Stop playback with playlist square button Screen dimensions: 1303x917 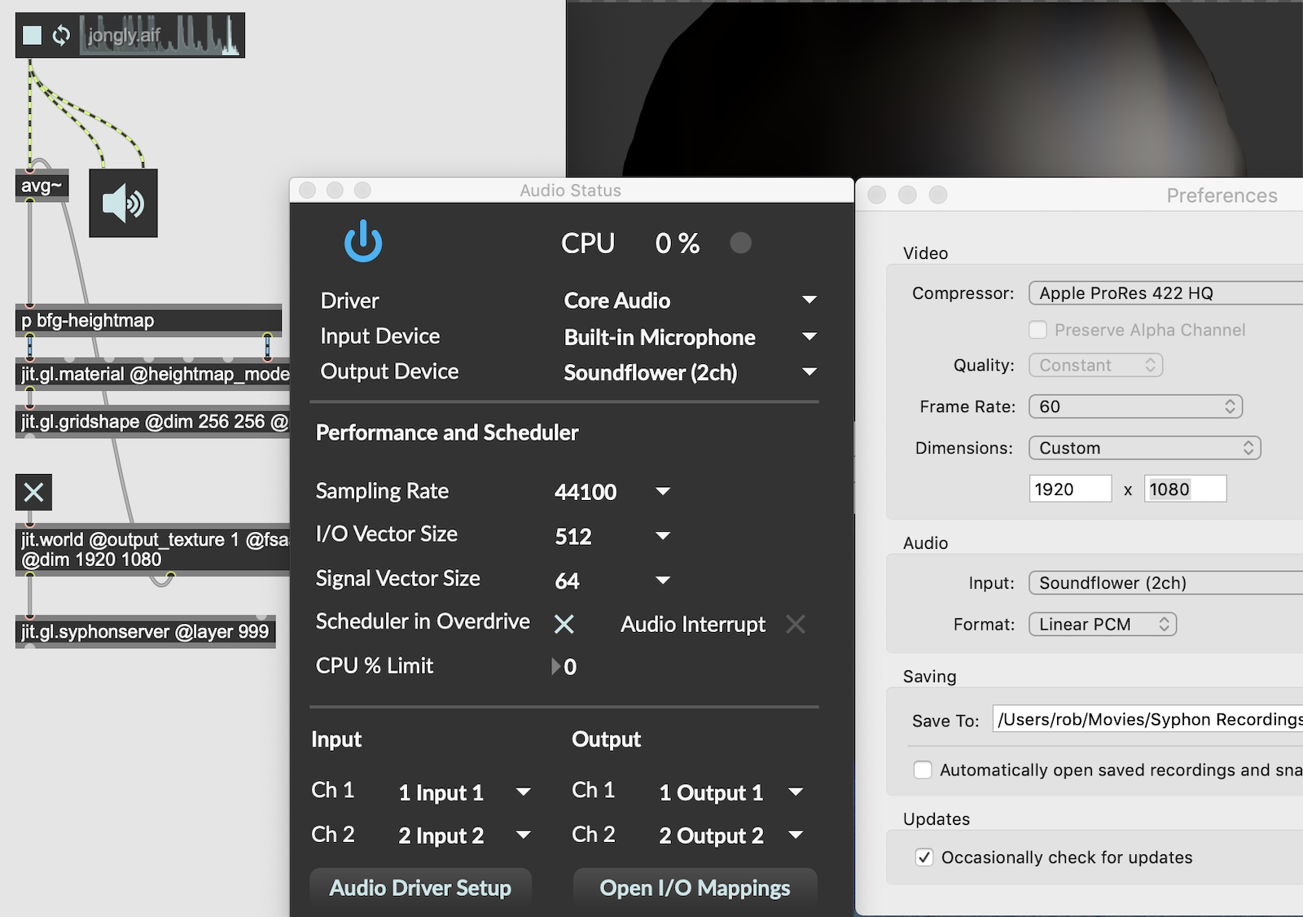point(32,35)
